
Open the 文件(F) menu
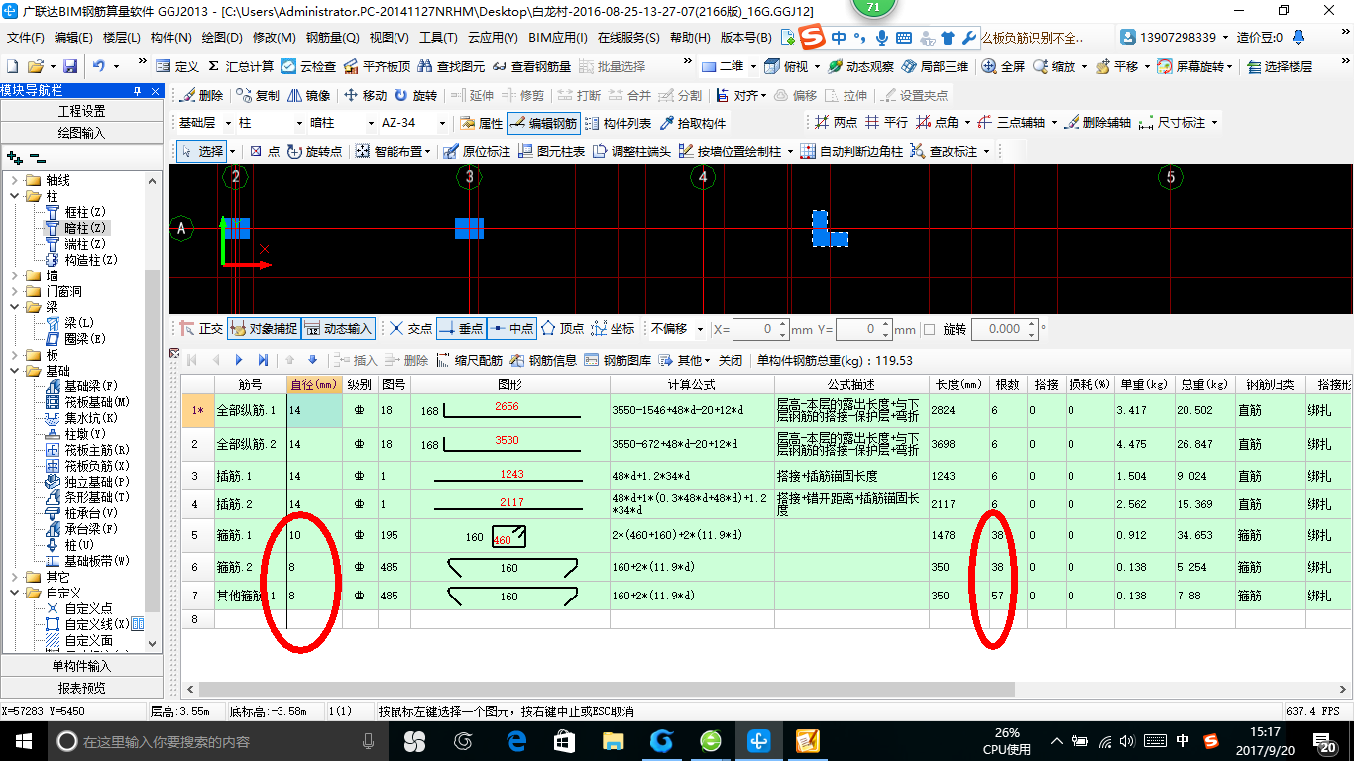click(x=26, y=38)
